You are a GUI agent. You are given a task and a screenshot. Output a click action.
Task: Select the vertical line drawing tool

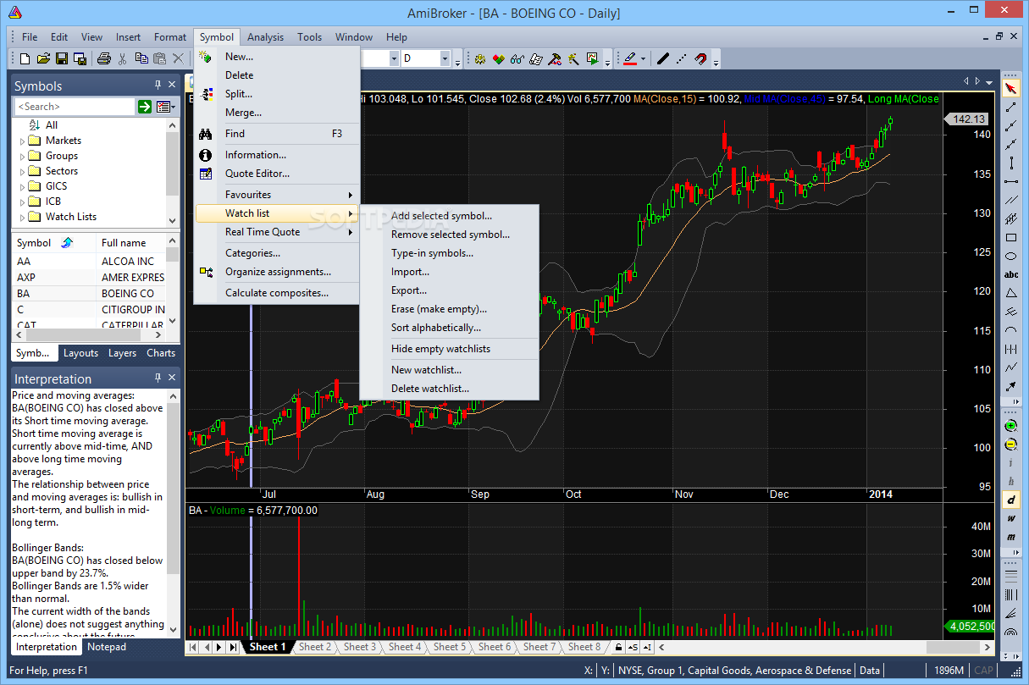pos(1010,163)
